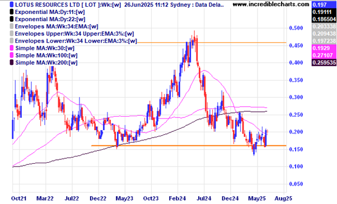Click the envelope lower value 0.197238
Viewport: 337px width, 204px height.
(324, 41)
